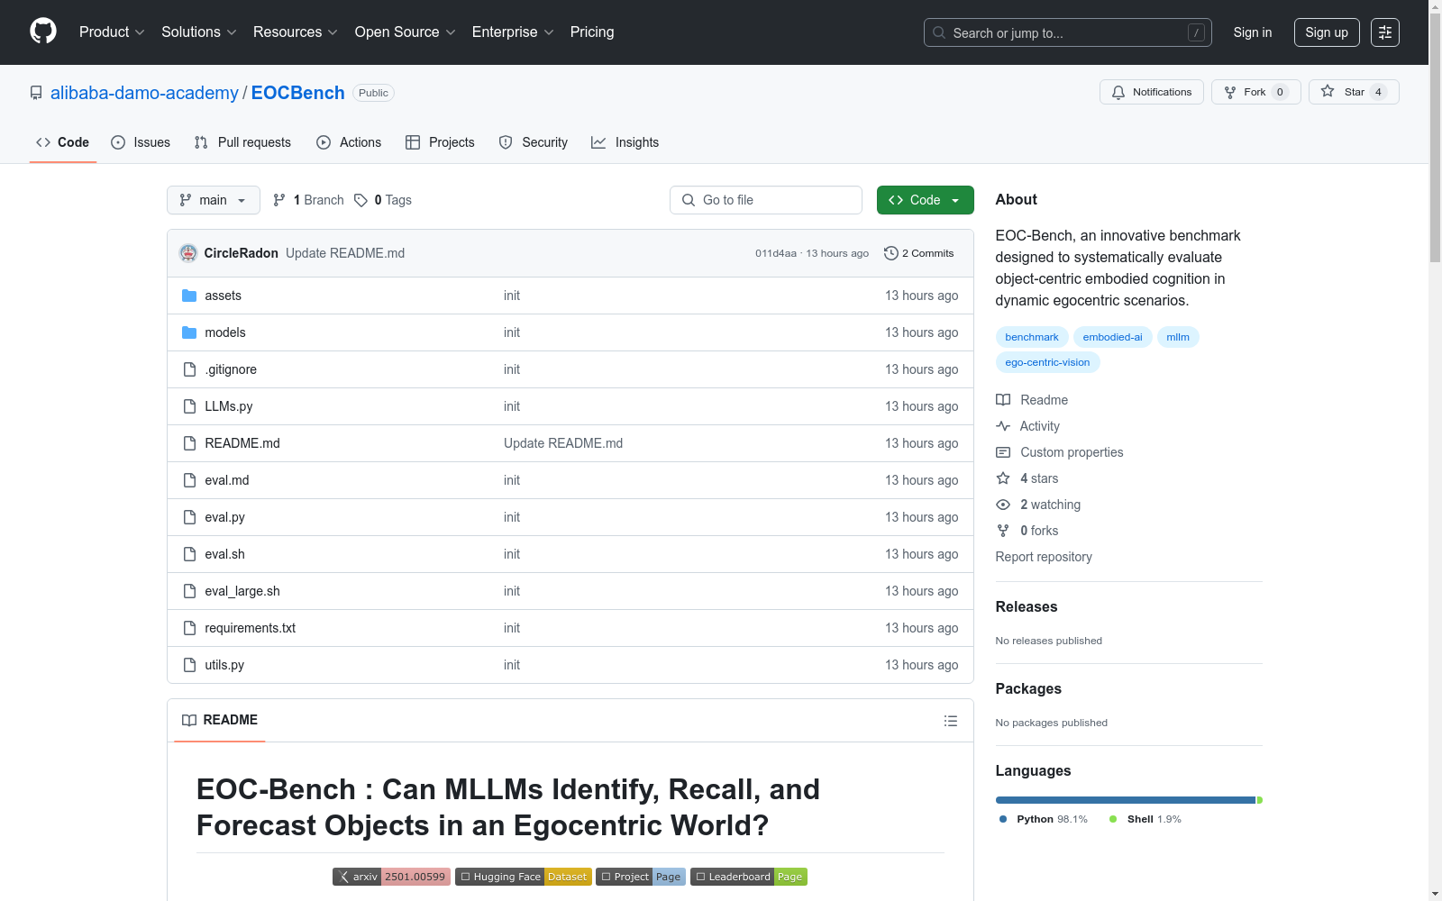Open the ego-centric-vision topic tag

coord(1047,362)
